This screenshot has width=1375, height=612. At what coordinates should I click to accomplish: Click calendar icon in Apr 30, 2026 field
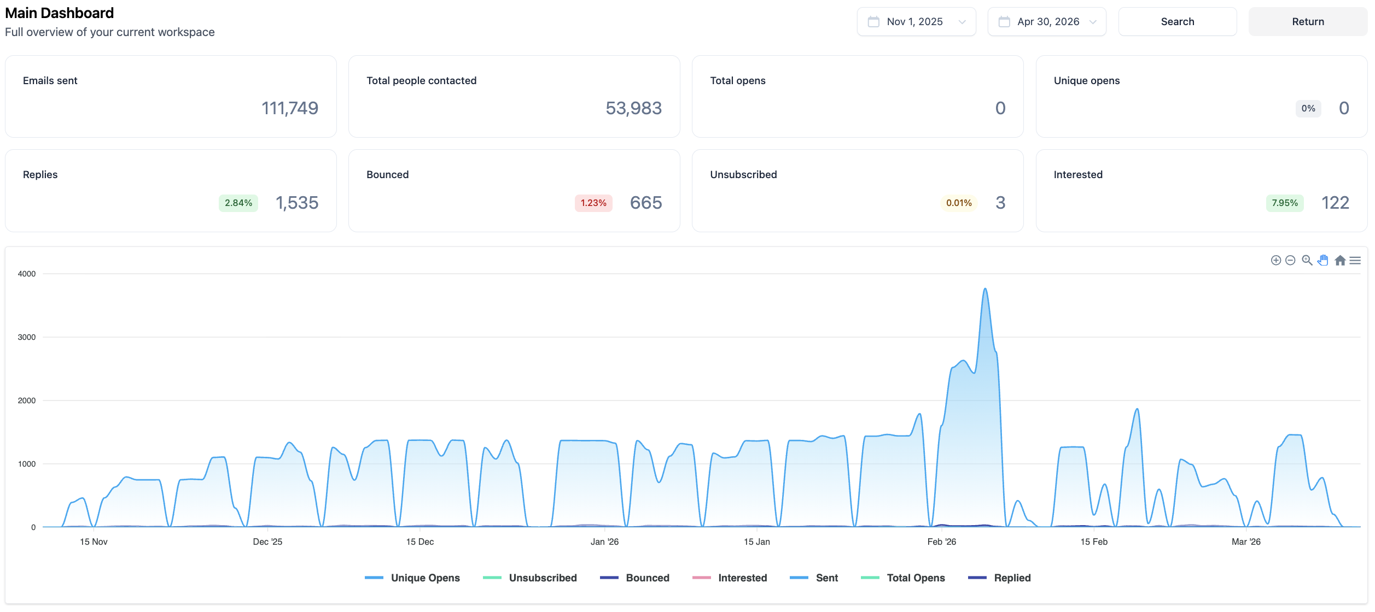coord(1004,22)
